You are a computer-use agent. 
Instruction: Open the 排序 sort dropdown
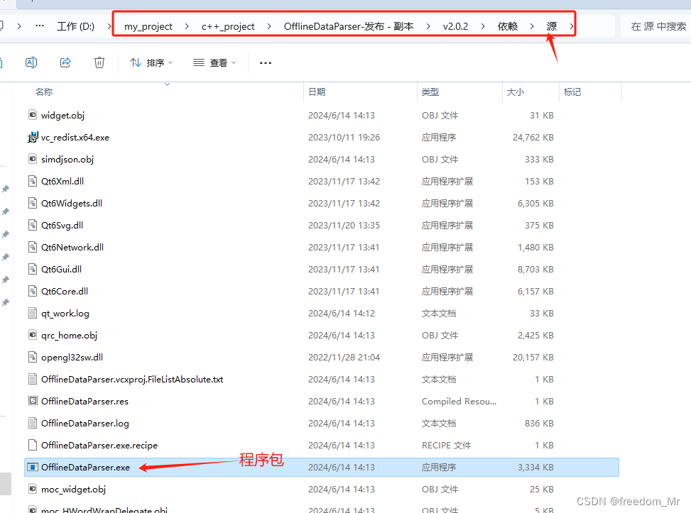coord(151,62)
